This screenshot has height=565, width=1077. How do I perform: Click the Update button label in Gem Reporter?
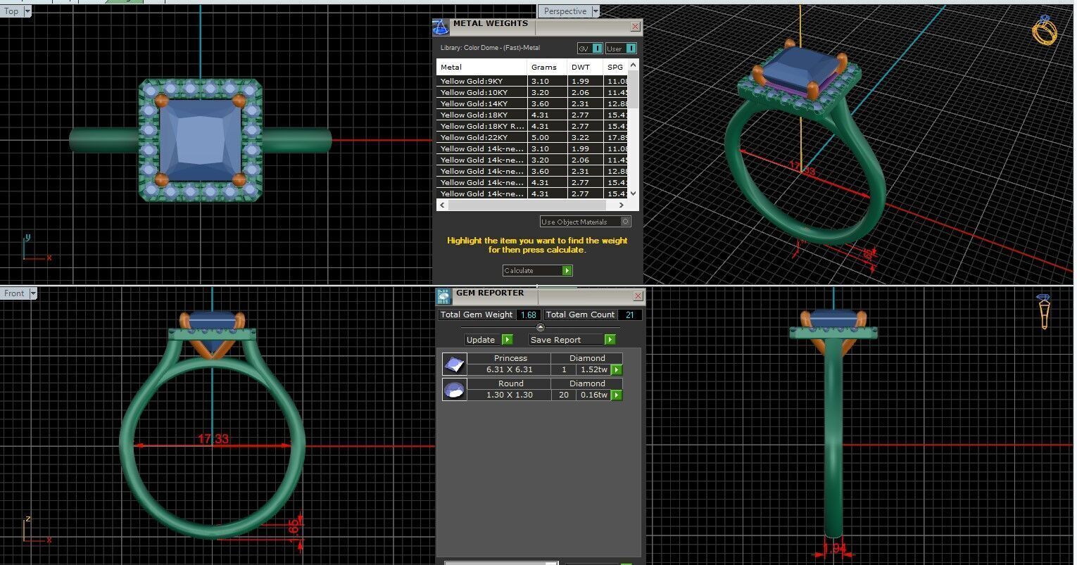point(481,340)
